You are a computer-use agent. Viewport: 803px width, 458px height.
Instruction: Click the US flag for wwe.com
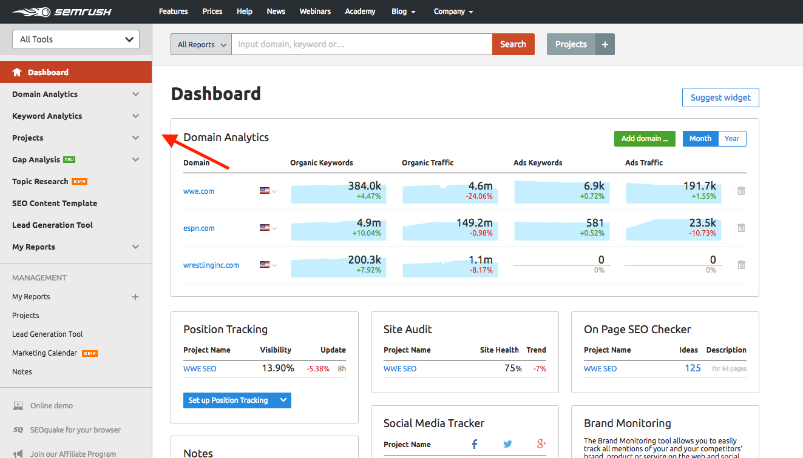264,191
